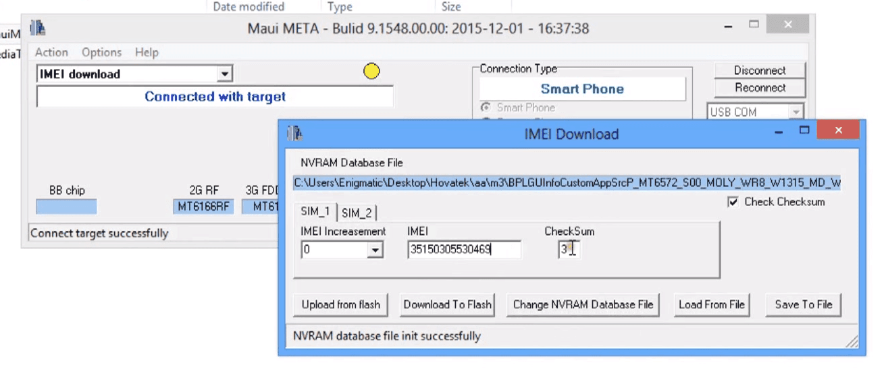886x384 pixels.
Task: Click the IMEI number input field
Action: tap(464, 250)
